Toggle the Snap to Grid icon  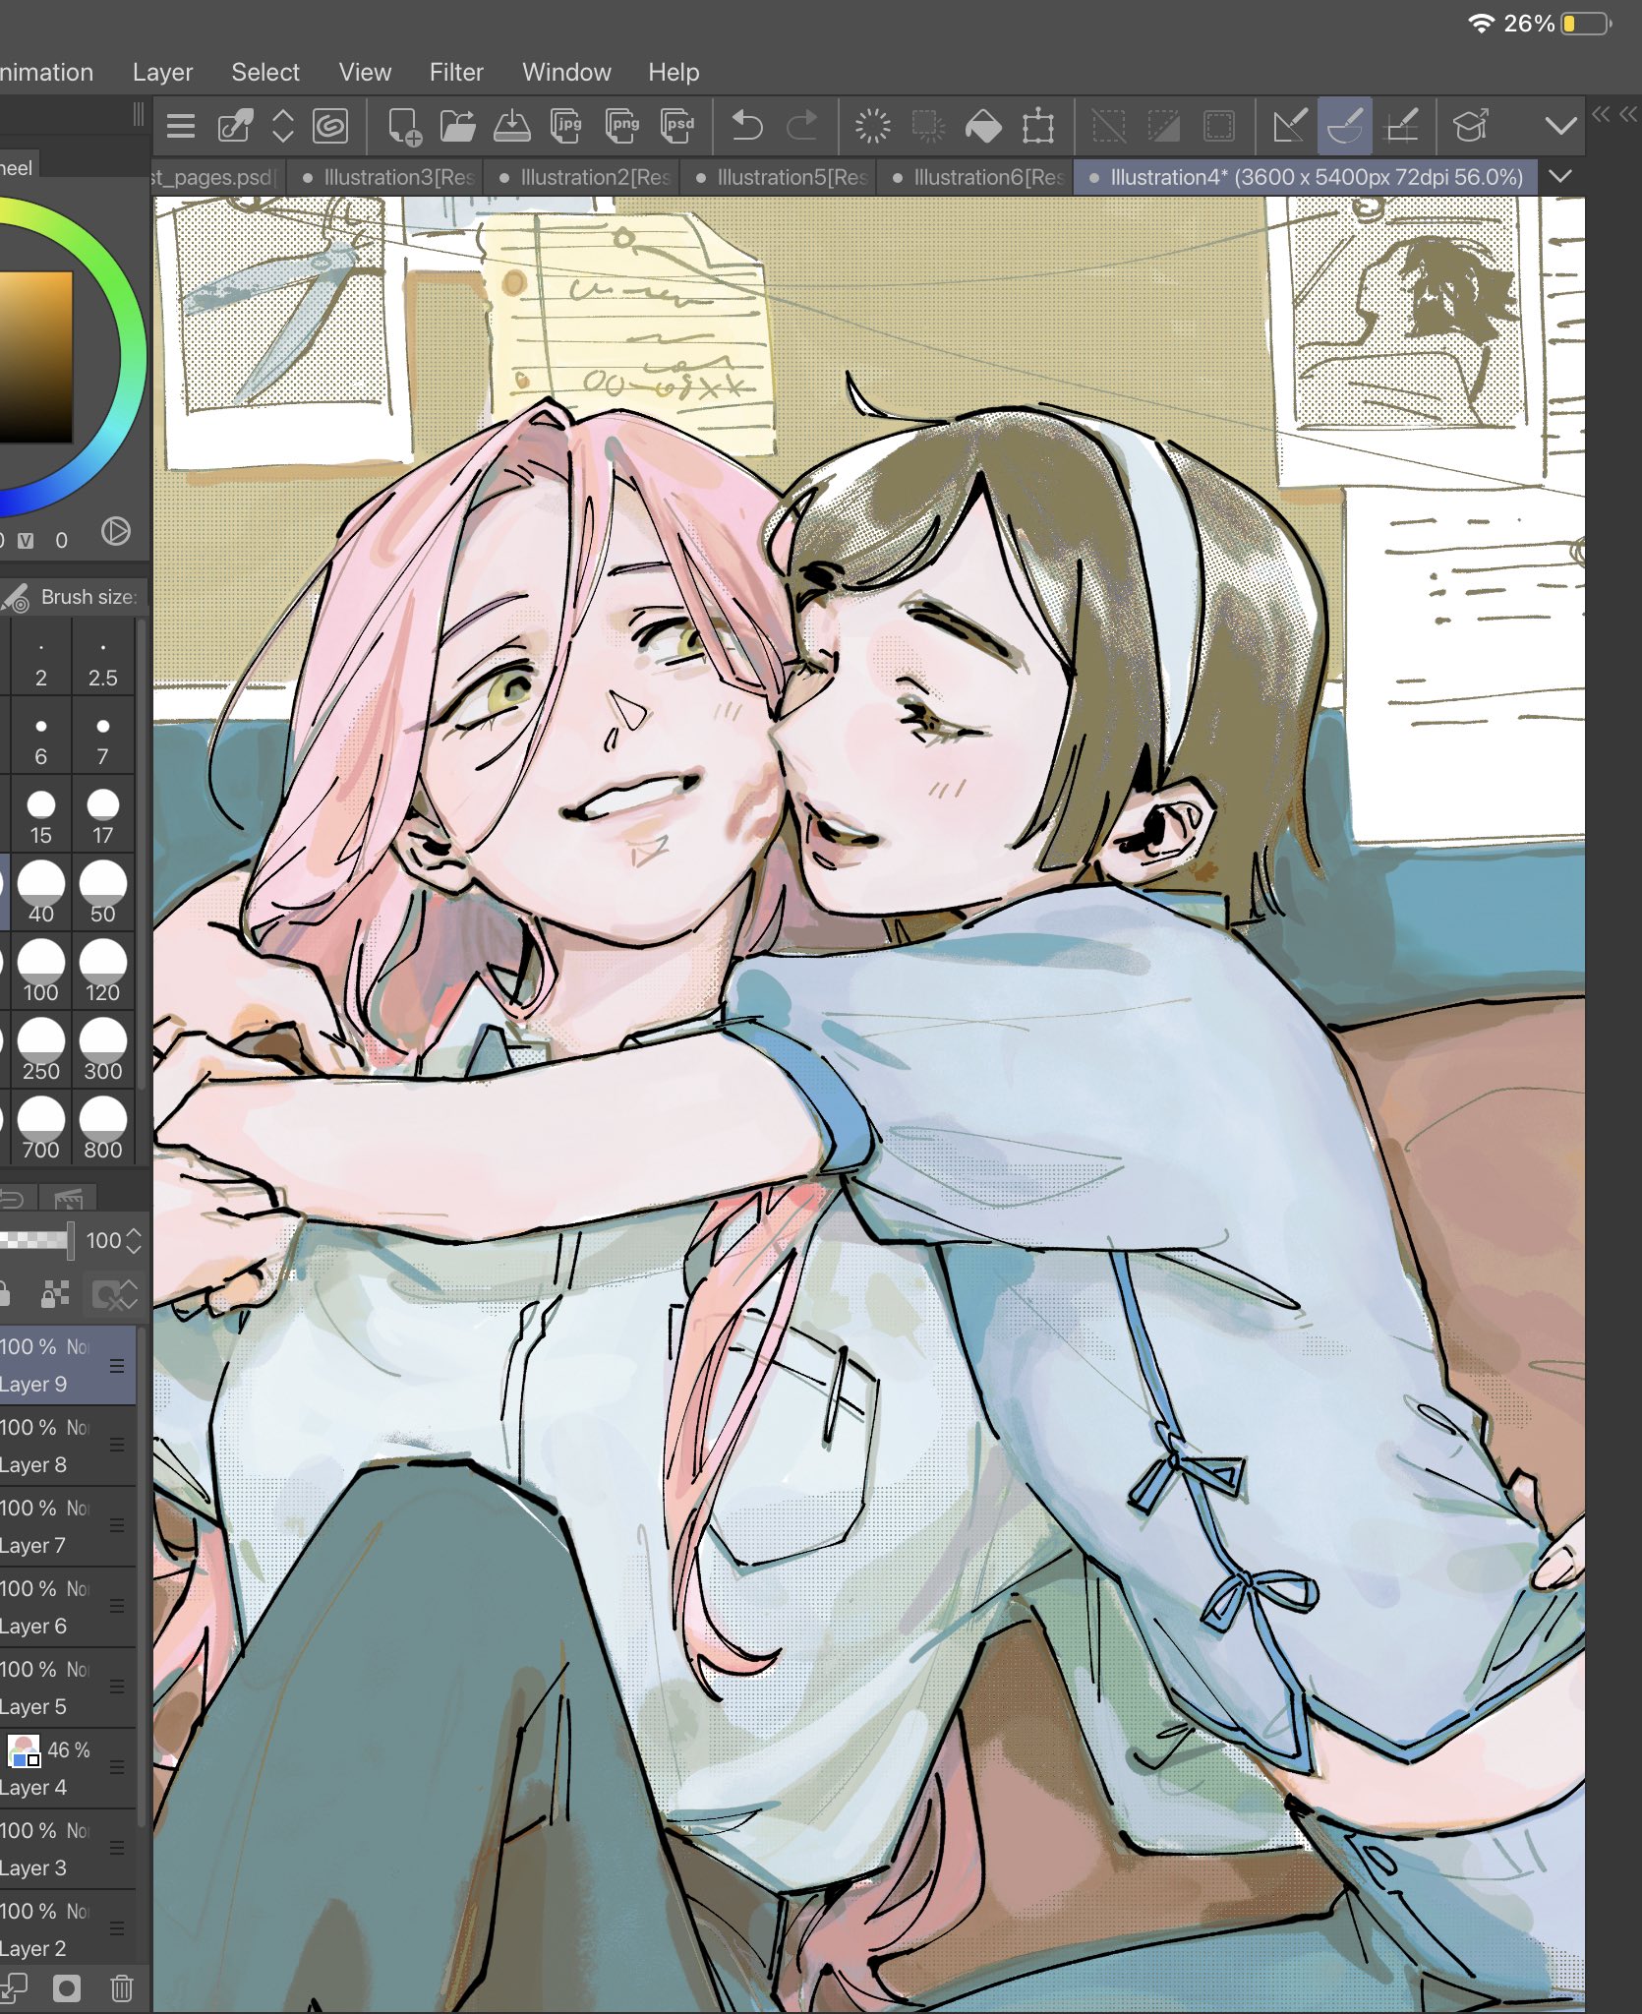pos(1401,126)
